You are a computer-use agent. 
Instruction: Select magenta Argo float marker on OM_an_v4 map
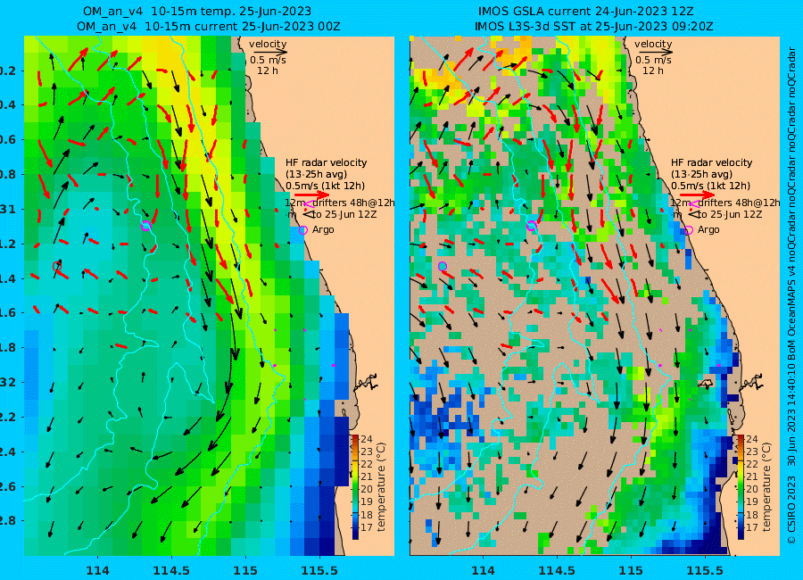pyautogui.click(x=146, y=226)
